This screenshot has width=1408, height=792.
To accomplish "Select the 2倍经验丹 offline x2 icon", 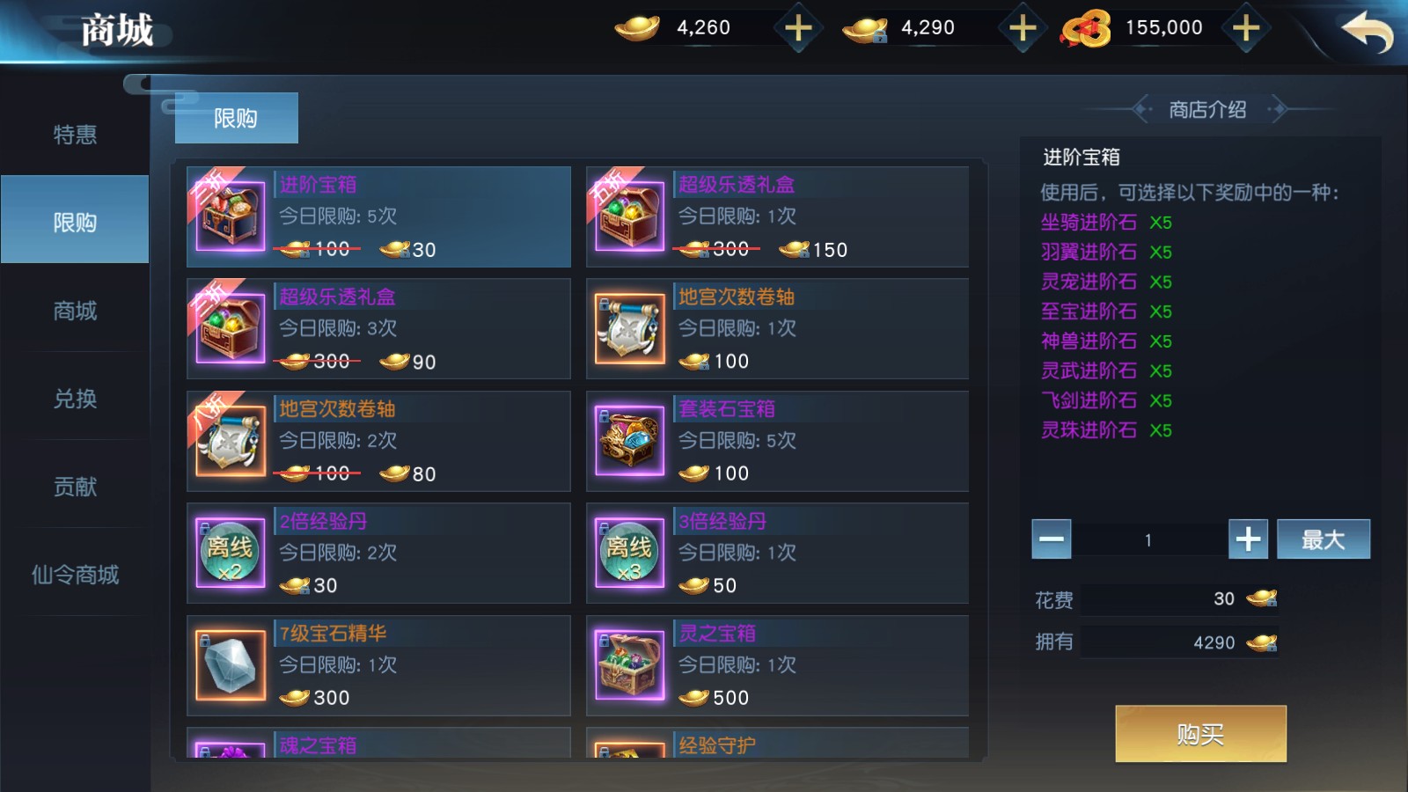I will 230,553.
